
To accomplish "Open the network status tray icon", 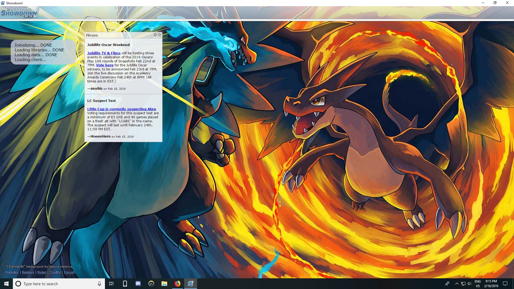I will coord(463,284).
